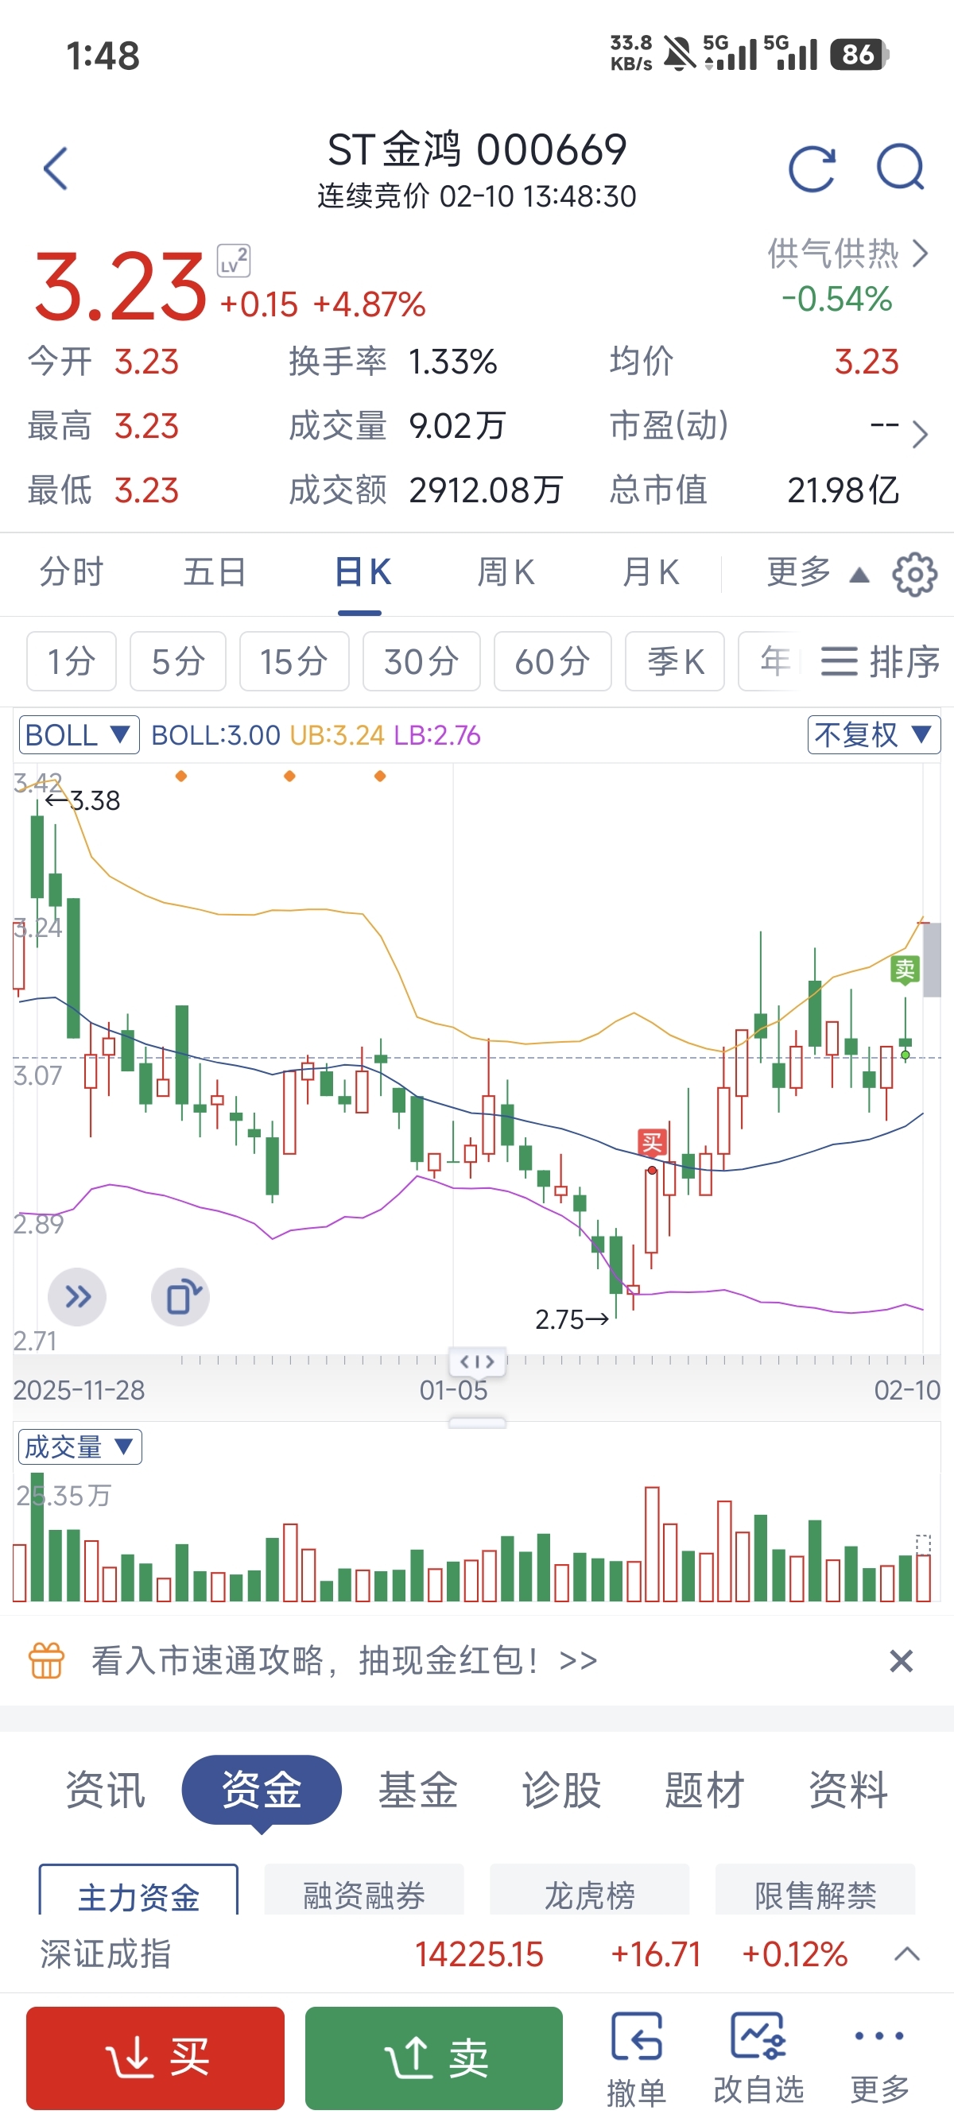Select the 季K period chip
The height and width of the screenshot is (2122, 954).
(675, 661)
